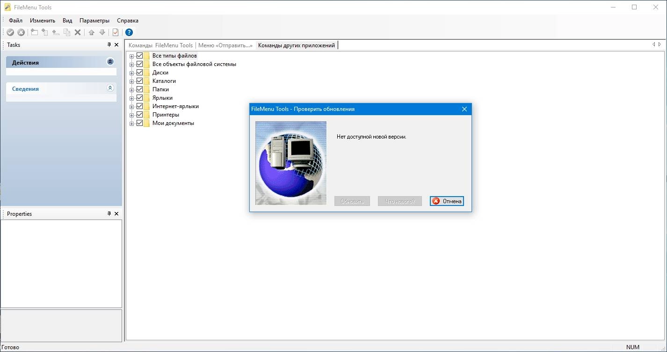Click the pin icon of Properties panel

point(109,214)
